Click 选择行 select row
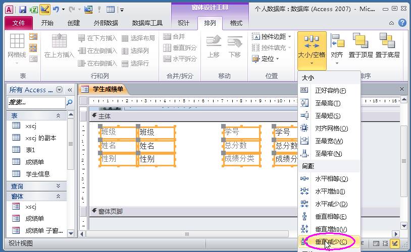Image resolution: width=411 pixels, height=252 pixels. pyautogui.click(x=135, y=63)
